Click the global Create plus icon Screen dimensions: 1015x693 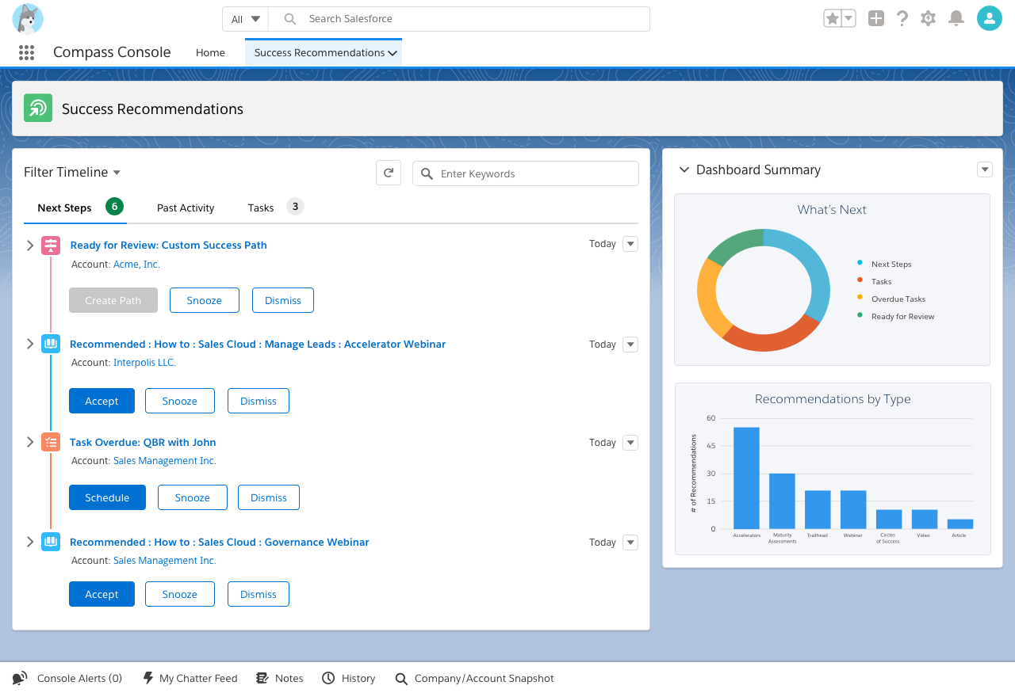pyautogui.click(x=875, y=18)
